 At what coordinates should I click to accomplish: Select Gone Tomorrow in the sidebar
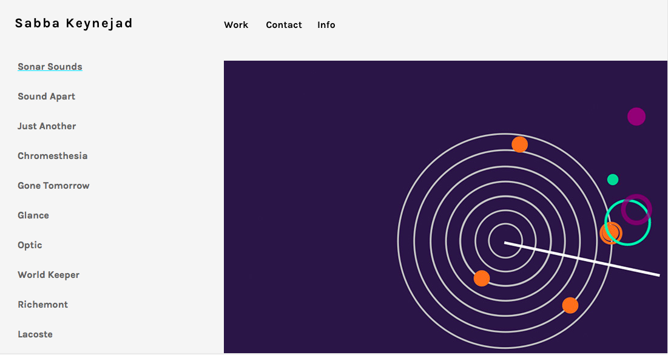click(x=53, y=186)
